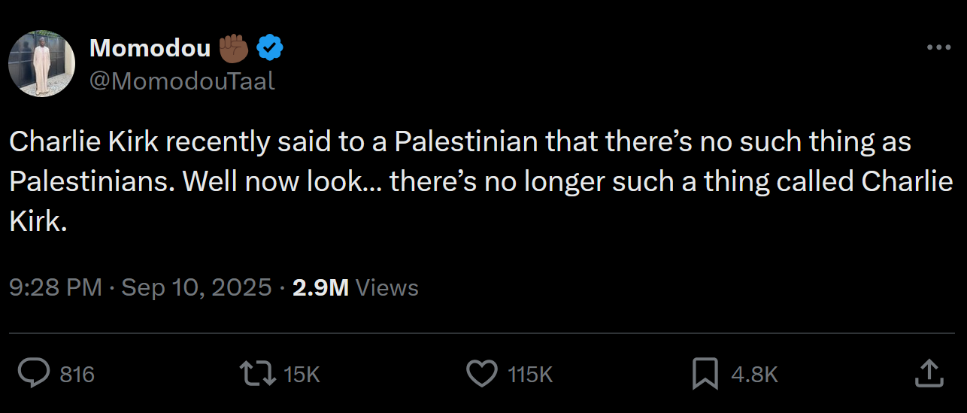
Task: Click the 4.8K bookmark count
Action: [x=753, y=374]
